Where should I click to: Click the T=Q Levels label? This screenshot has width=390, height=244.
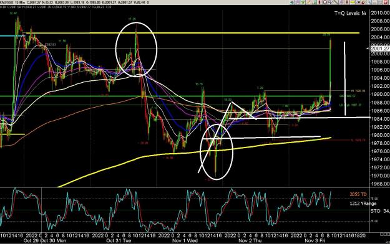(x=350, y=13)
